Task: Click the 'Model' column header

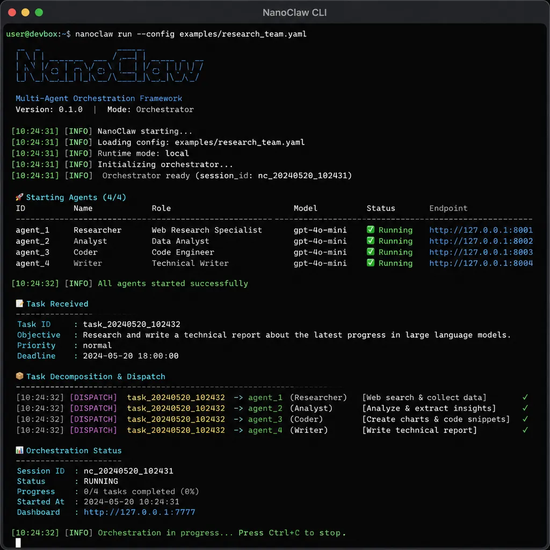Action: [x=306, y=208]
